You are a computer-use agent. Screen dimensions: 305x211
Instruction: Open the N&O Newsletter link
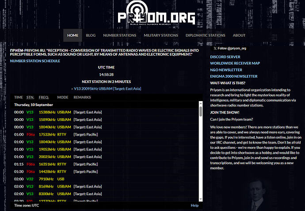[x=226, y=70]
